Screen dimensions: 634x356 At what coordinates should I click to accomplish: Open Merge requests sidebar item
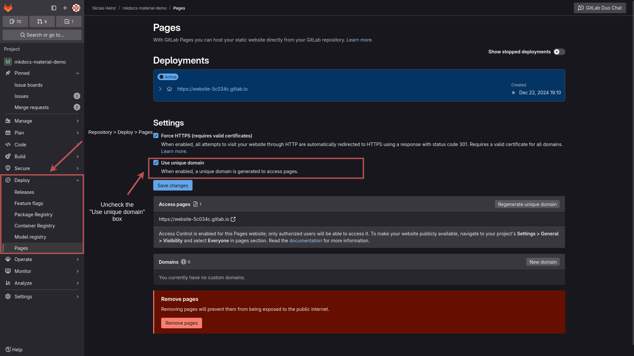tap(42, 107)
